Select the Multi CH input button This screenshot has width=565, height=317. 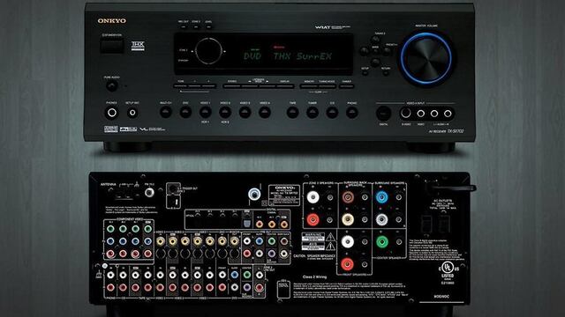click(166, 112)
